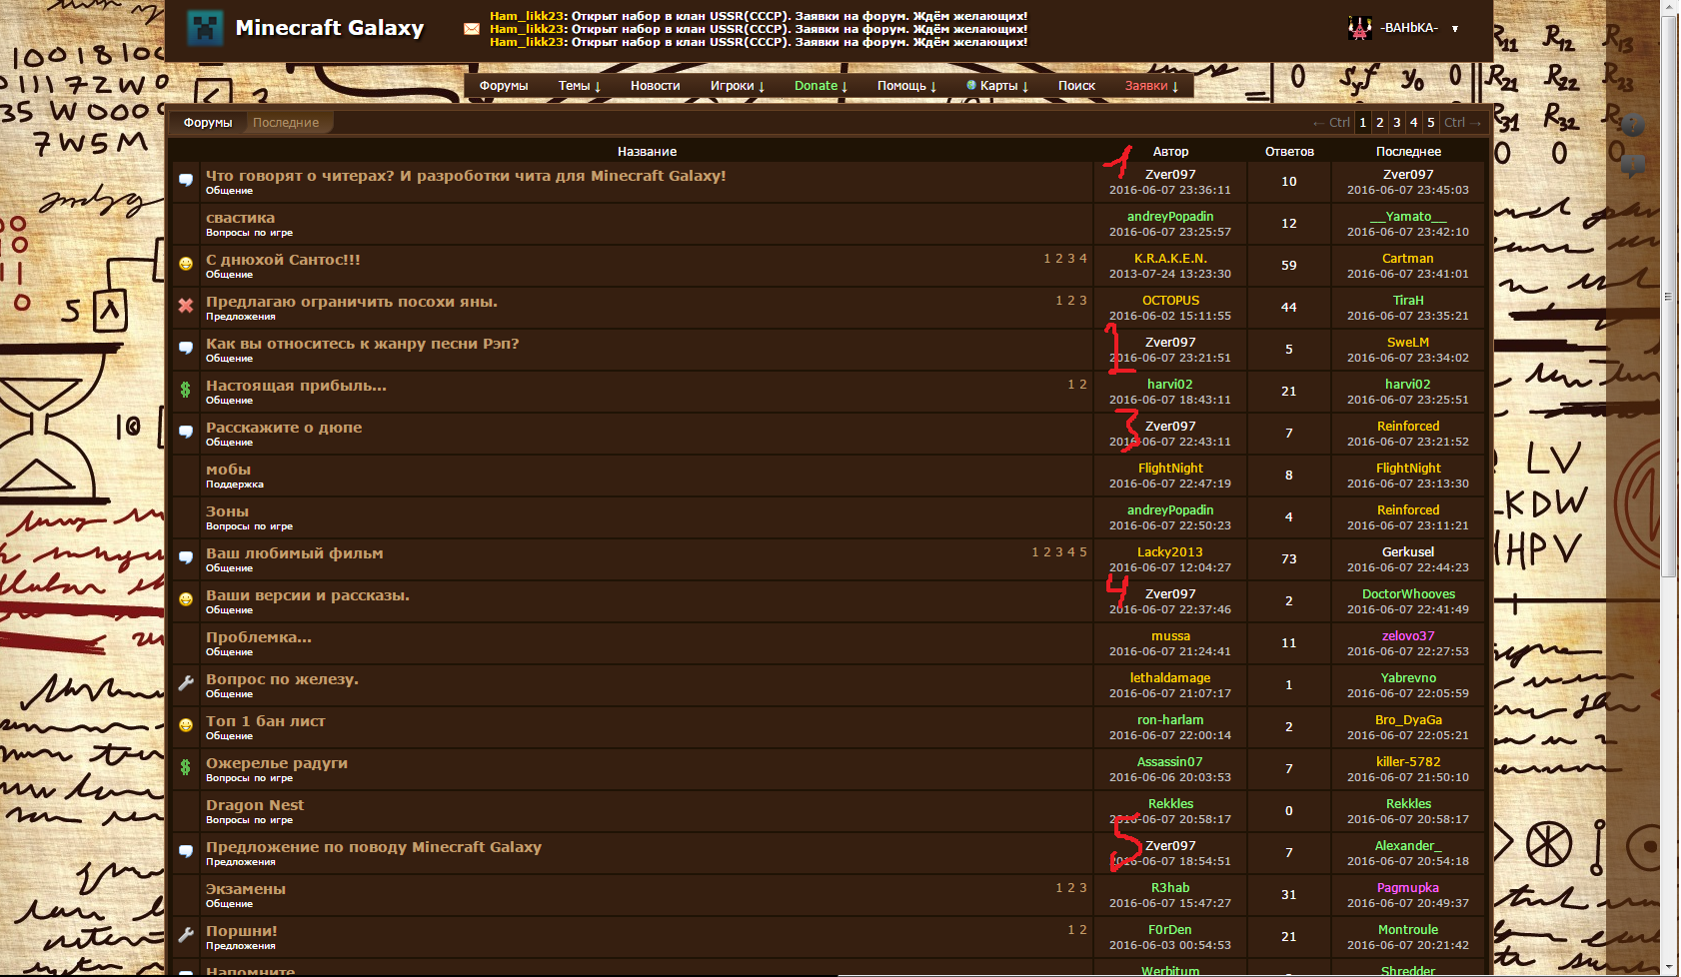Click the globe icon on Карты menu

(971, 85)
